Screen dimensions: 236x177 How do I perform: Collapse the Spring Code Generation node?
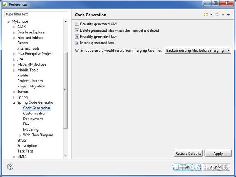[x=15, y=103]
